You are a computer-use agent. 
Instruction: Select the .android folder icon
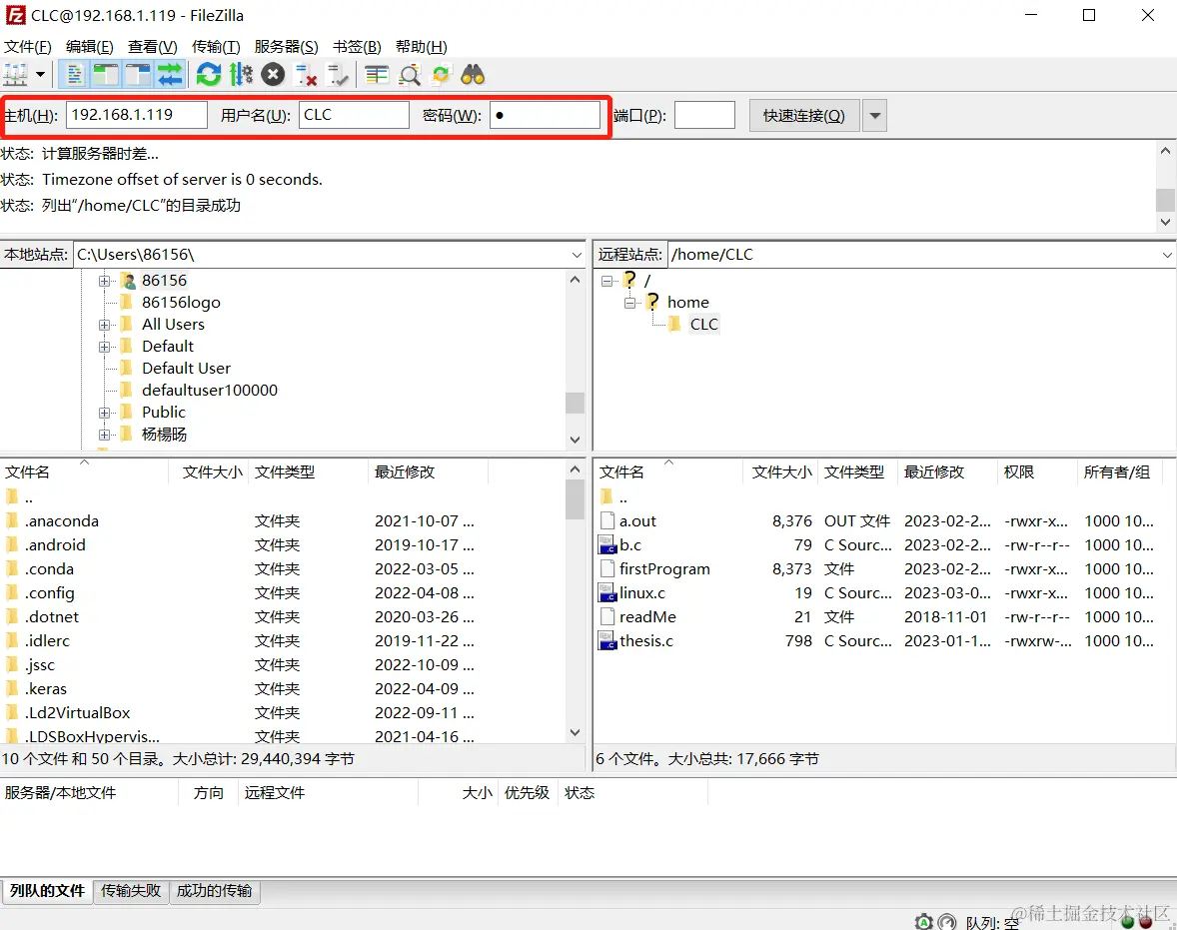[11, 545]
